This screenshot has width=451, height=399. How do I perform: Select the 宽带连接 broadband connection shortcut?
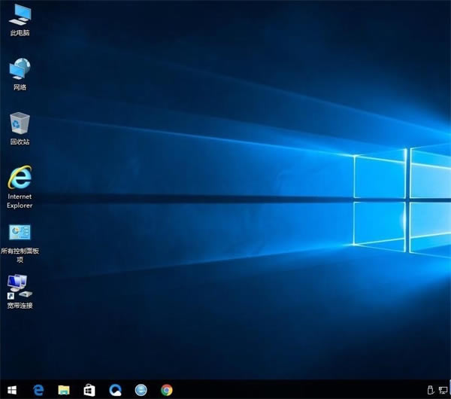coord(20,285)
